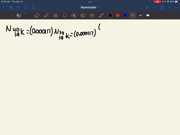Insert an image with the photo tool
Screen dimensions: 180x135
83,15
